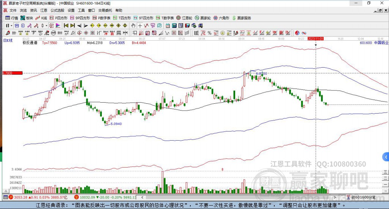Viewport: 389px width, 209px height.
Task: Click the blue side-panel collapse arrow
Action: pyautogui.click(x=386, y=157)
